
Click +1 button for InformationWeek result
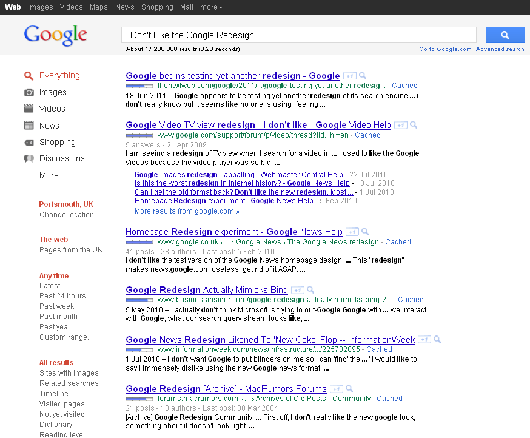click(424, 340)
